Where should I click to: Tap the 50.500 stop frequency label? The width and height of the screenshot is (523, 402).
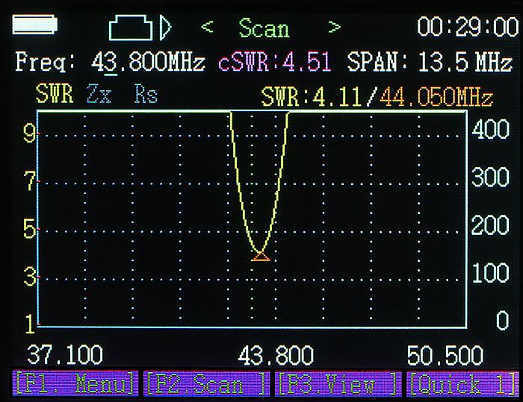[445, 355]
